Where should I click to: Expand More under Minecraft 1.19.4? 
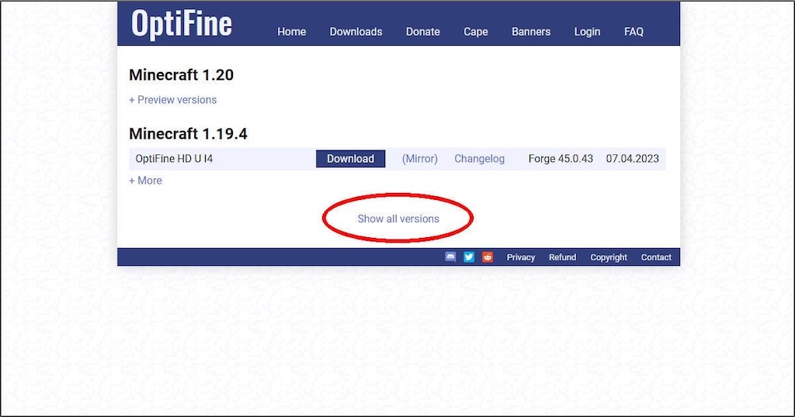[145, 180]
